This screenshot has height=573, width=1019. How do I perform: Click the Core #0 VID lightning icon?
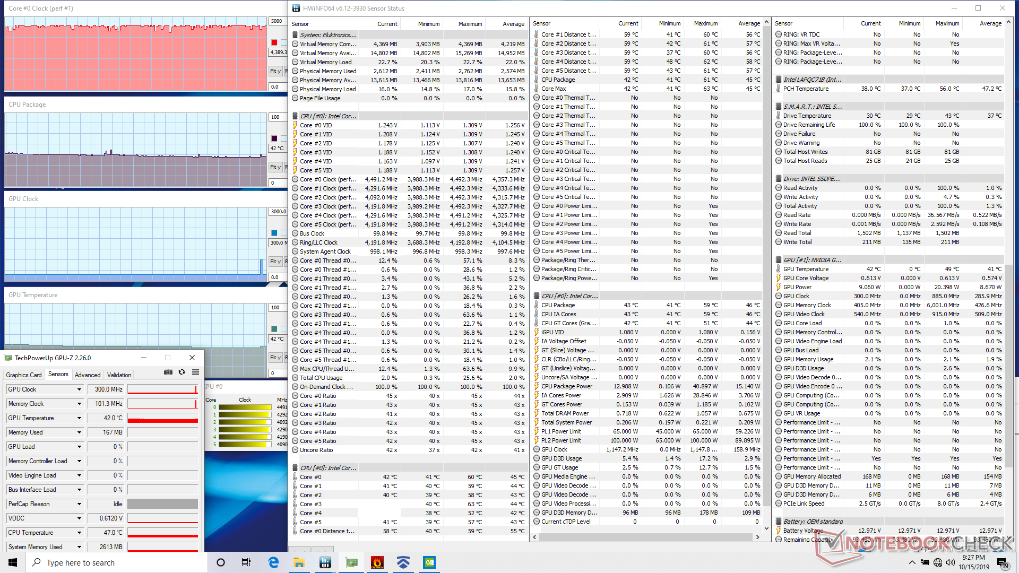tap(295, 125)
